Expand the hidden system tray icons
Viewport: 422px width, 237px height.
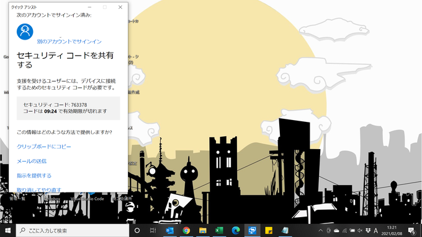(x=321, y=230)
